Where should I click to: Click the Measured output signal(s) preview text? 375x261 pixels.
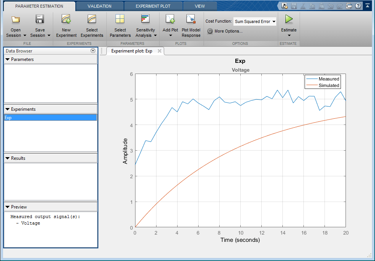pos(45,217)
